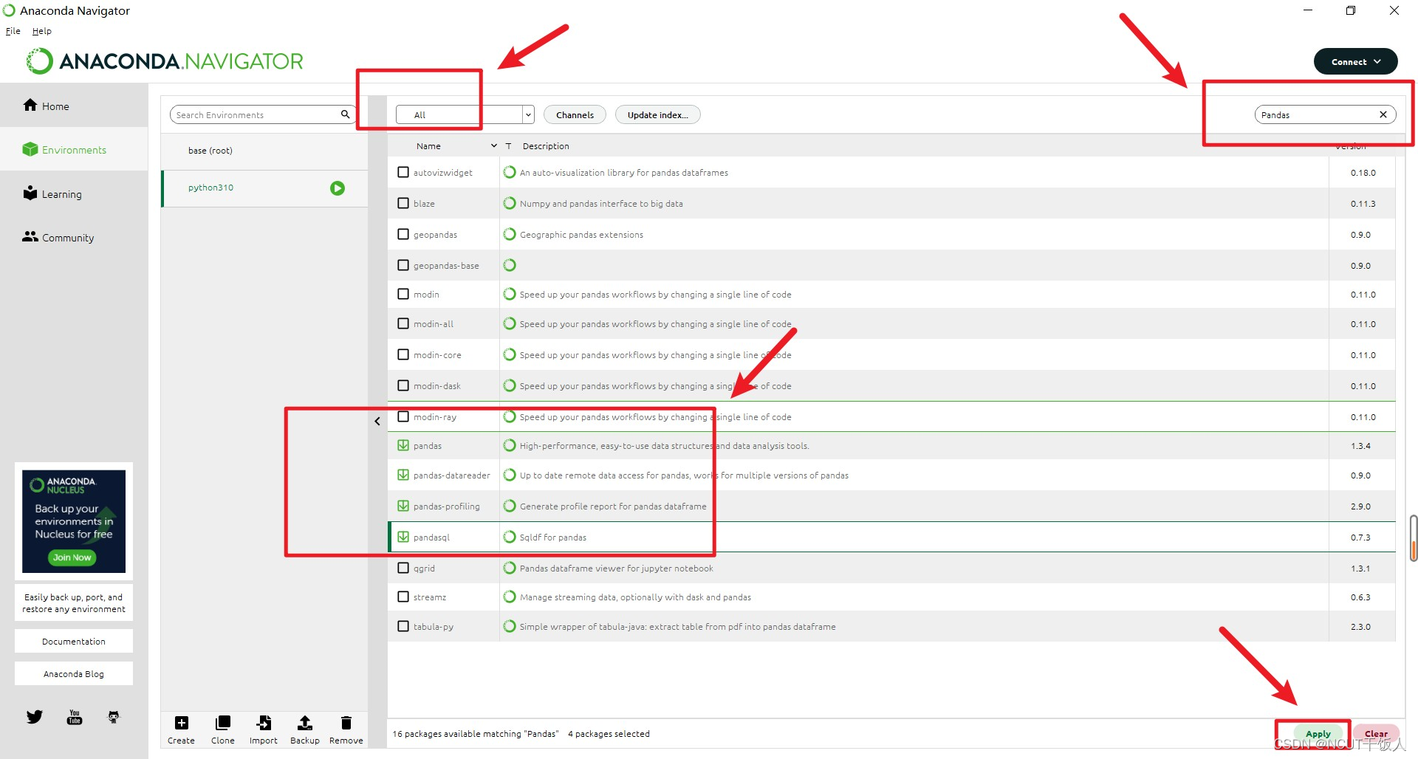This screenshot has width=1418, height=759.
Task: Open the Documentation link
Action: [x=74, y=641]
